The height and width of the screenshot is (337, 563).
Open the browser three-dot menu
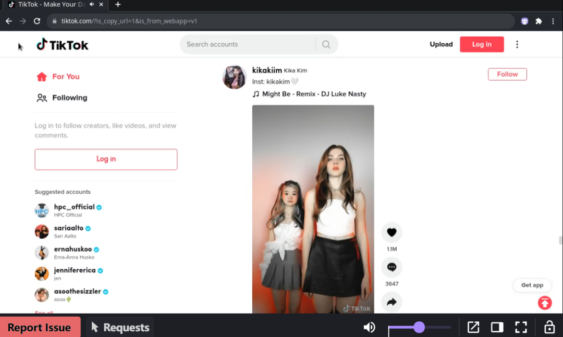553,21
